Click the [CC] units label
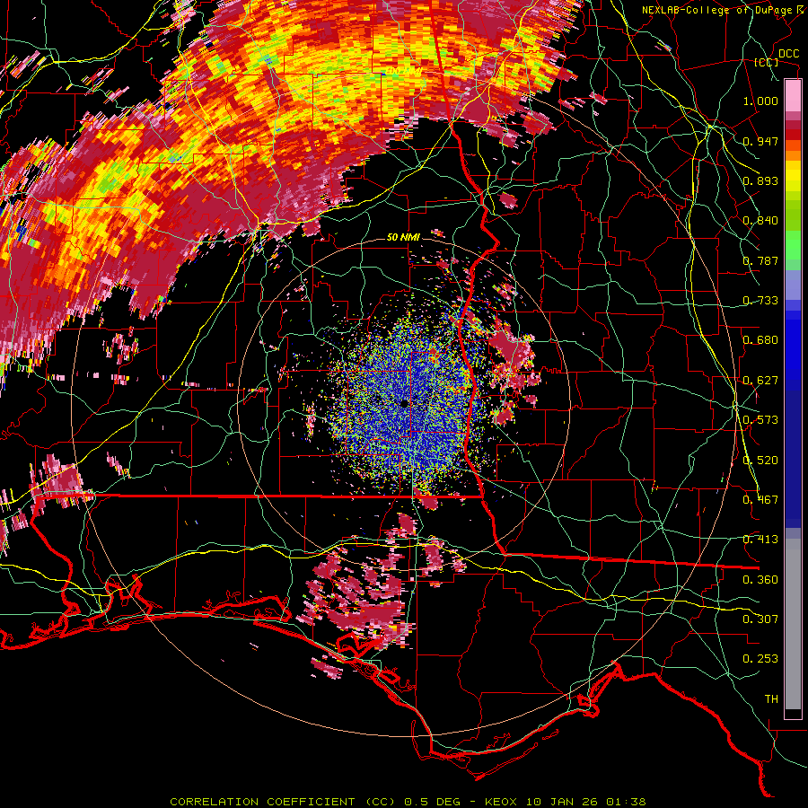Viewport: 808px width, 808px height. point(767,62)
